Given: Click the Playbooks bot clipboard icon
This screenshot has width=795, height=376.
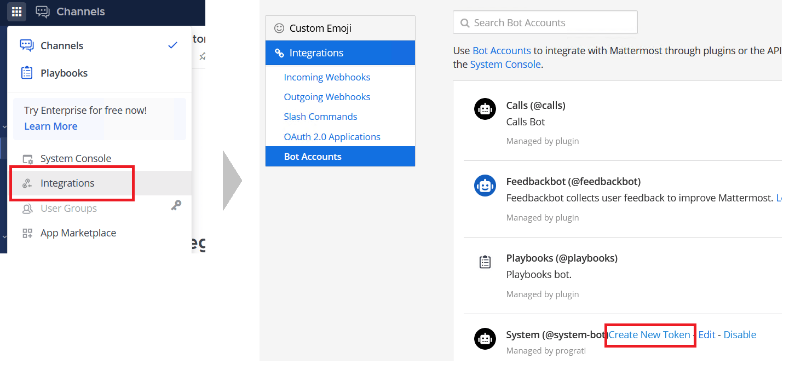Looking at the screenshot, I should click(x=485, y=262).
